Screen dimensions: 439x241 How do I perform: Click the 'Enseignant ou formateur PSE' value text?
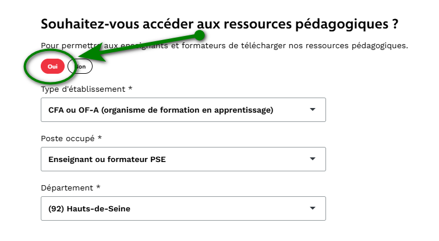click(107, 159)
